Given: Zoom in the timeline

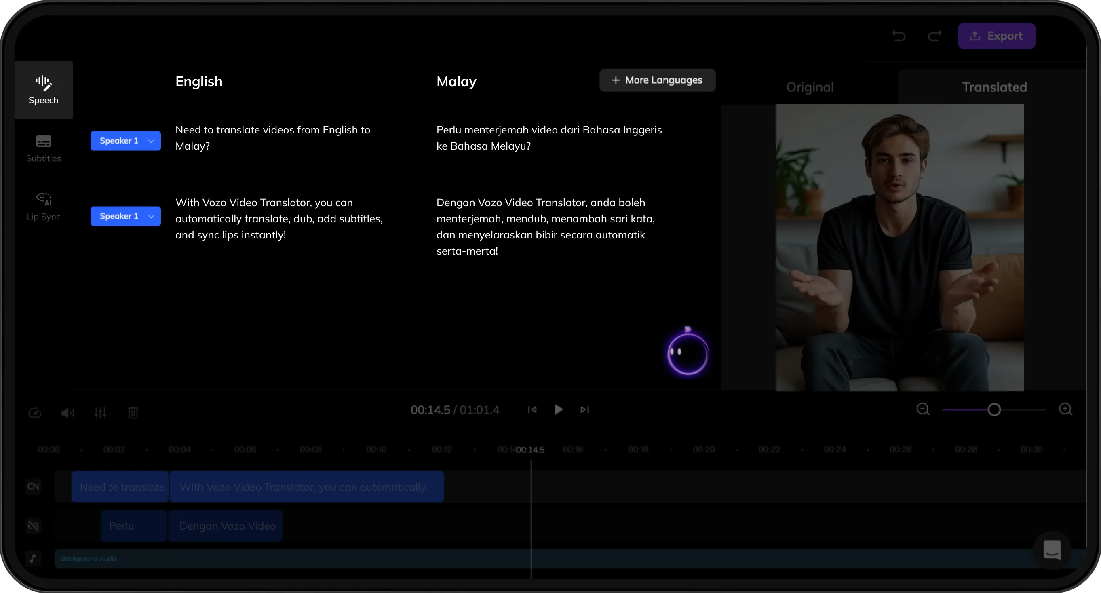Looking at the screenshot, I should (1066, 409).
